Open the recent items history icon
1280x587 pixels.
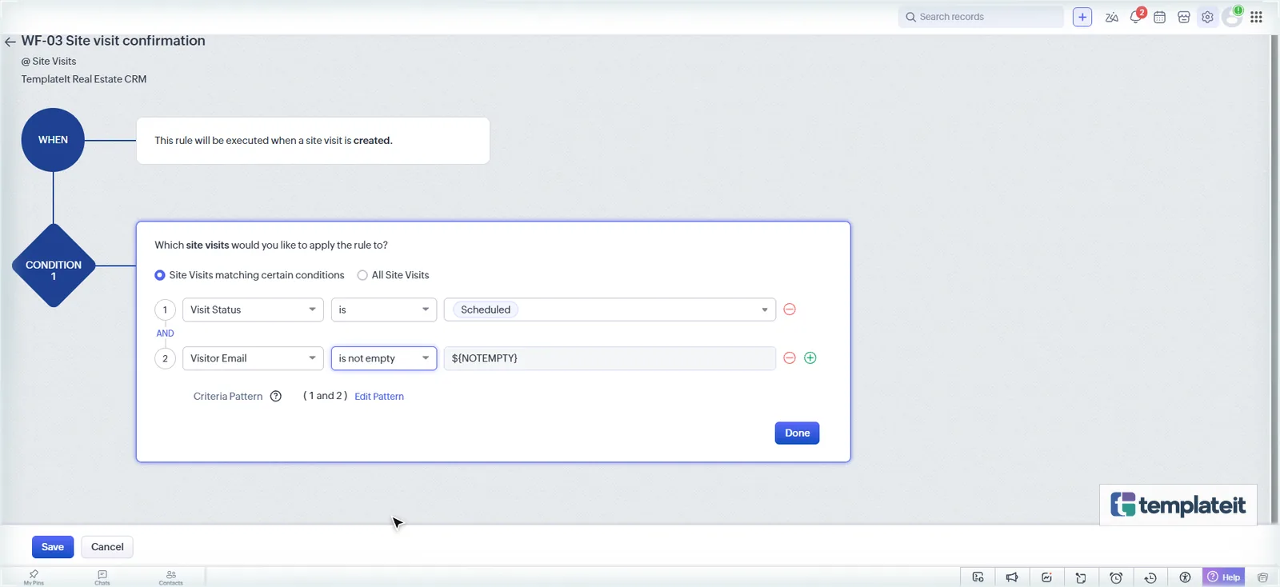tap(1150, 577)
